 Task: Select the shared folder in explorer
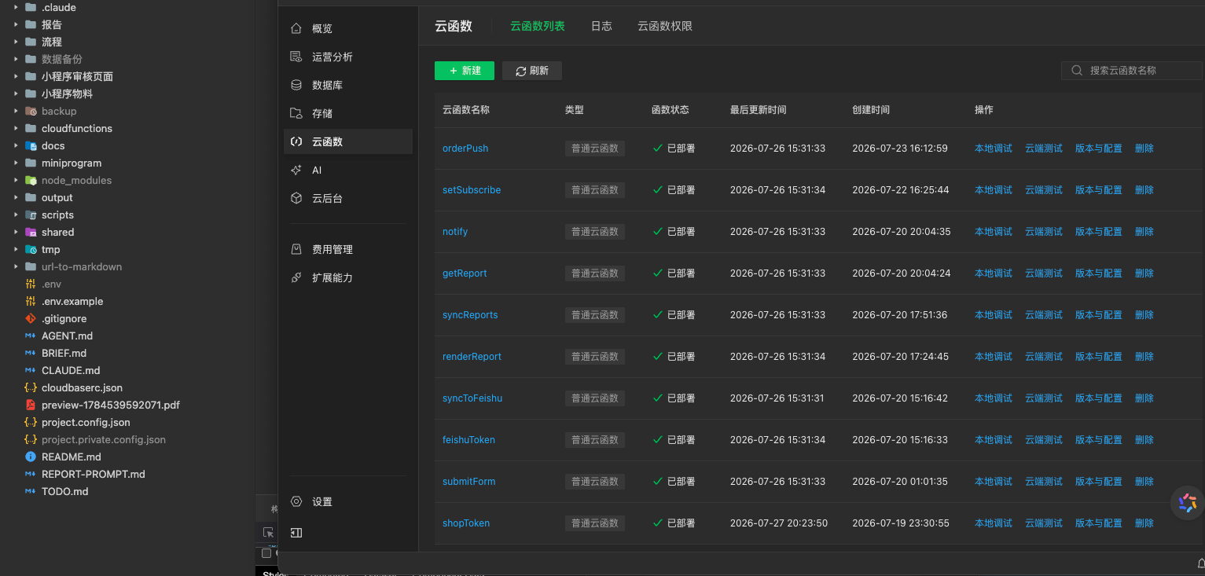[57, 232]
